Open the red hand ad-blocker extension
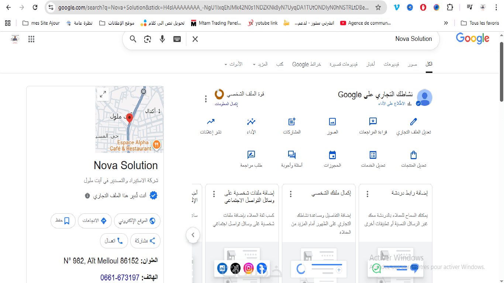The image size is (504, 283). [423, 7]
